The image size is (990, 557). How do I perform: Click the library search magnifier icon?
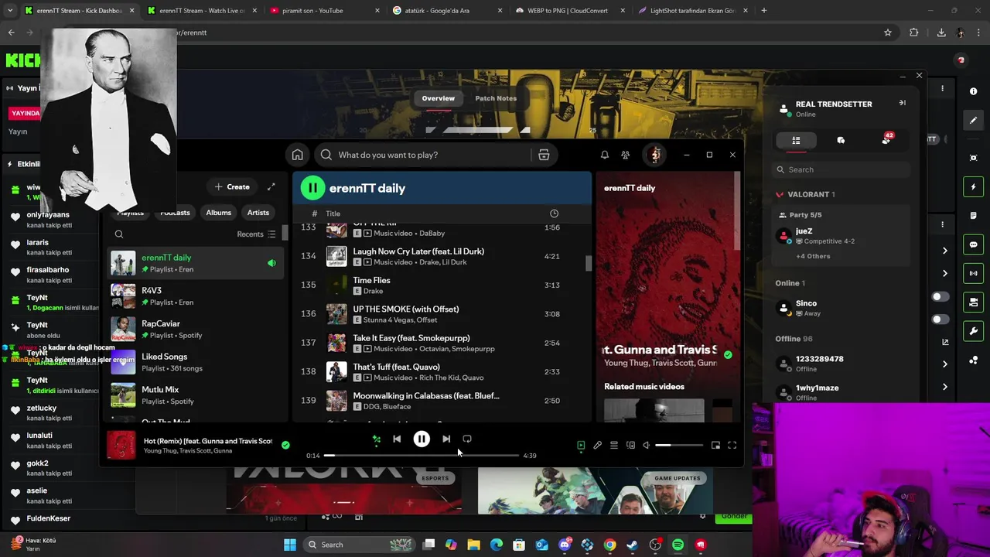point(119,234)
